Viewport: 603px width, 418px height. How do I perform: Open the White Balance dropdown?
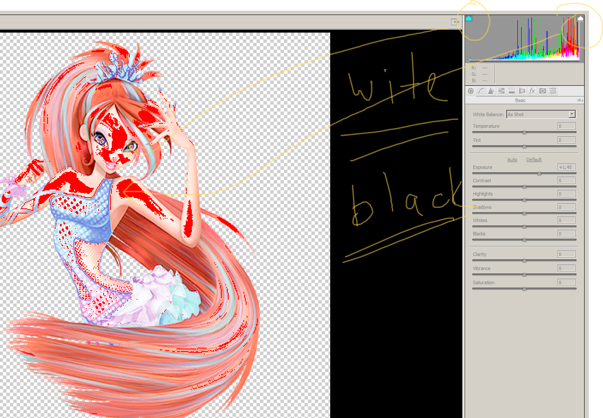click(541, 114)
